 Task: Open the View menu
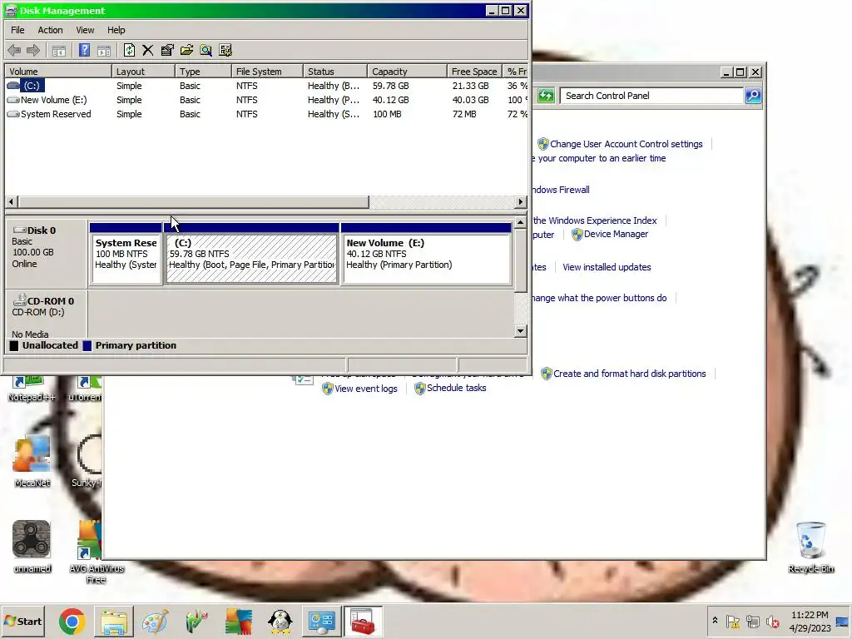click(85, 30)
